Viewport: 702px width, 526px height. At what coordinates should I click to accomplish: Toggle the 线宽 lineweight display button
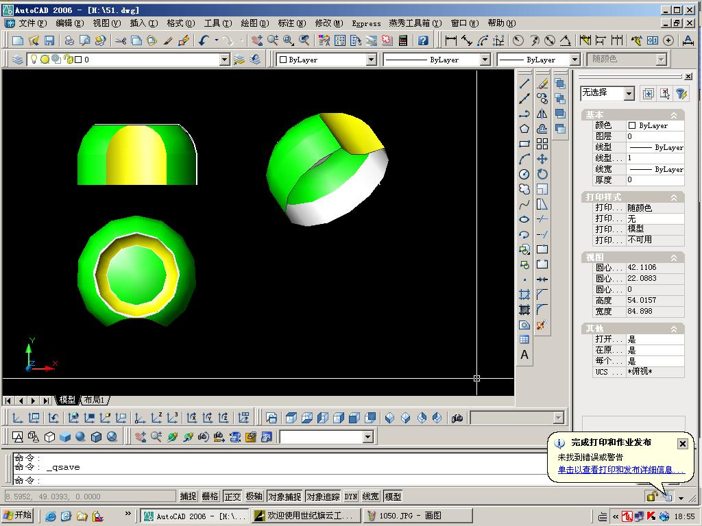pyautogui.click(x=371, y=497)
